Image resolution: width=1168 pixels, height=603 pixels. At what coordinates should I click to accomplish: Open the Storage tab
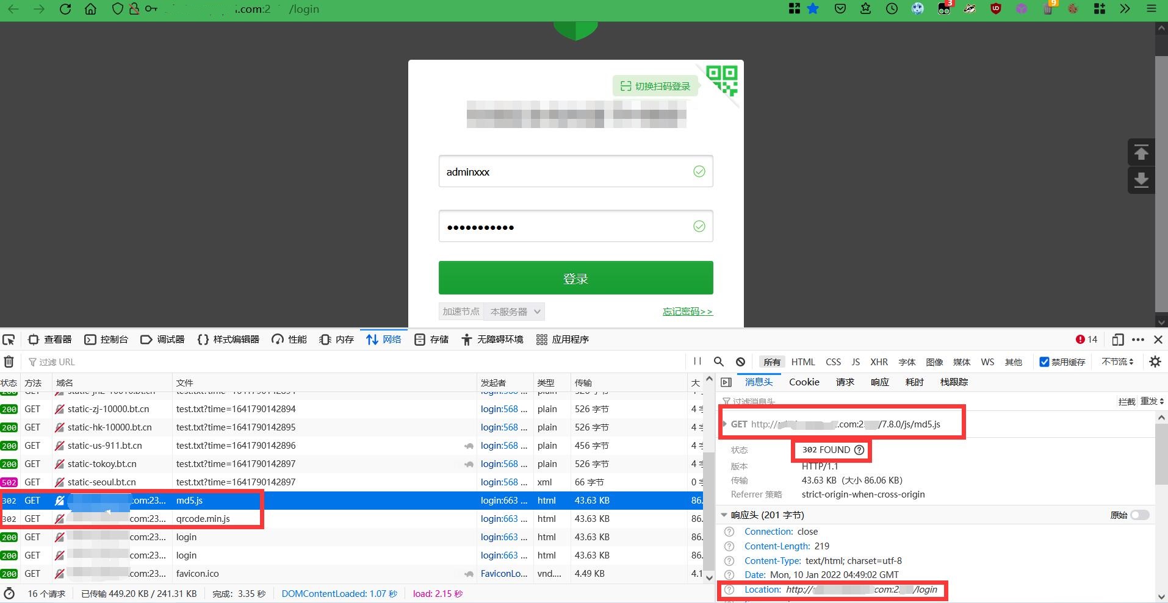click(x=431, y=340)
